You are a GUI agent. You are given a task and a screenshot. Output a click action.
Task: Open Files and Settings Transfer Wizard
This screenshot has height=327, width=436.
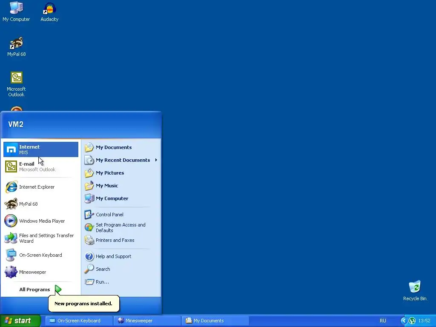(41, 238)
